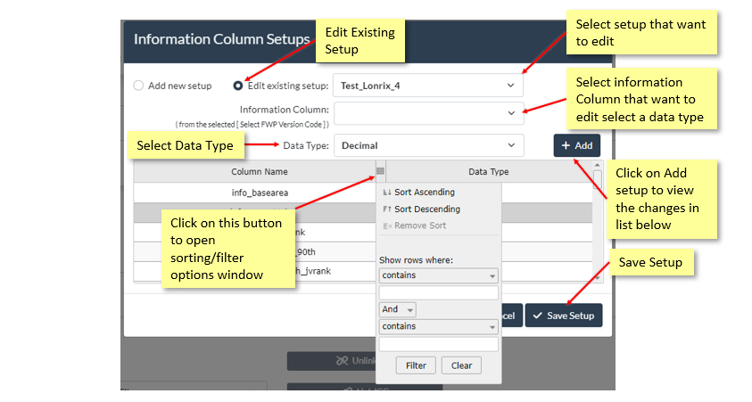Choose Sort Ascending from the menu
The width and height of the screenshot is (752, 402).
click(425, 193)
